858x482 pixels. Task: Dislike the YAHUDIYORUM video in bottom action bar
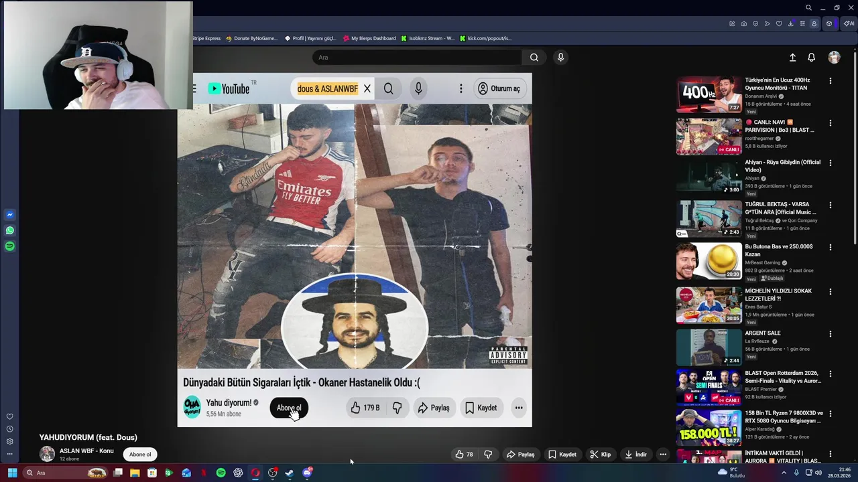coord(488,455)
